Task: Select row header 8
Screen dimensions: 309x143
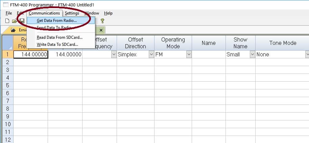Action: pos(8,109)
